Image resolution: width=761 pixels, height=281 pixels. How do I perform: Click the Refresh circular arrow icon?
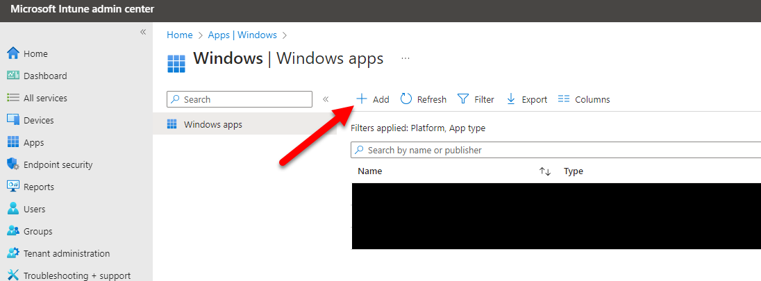click(x=406, y=99)
